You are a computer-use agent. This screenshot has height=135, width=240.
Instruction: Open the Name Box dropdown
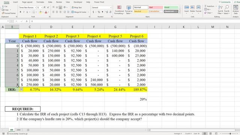coord(8,21)
